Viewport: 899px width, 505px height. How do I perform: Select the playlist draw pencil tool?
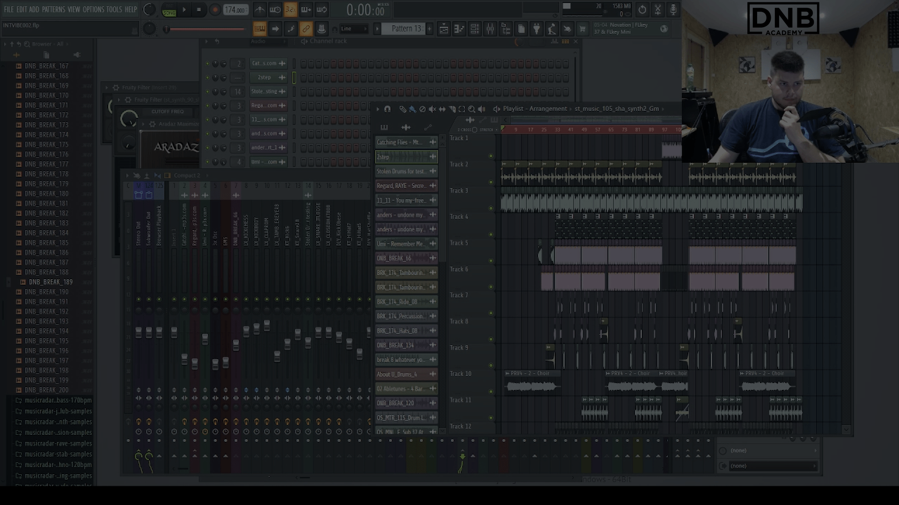click(403, 109)
